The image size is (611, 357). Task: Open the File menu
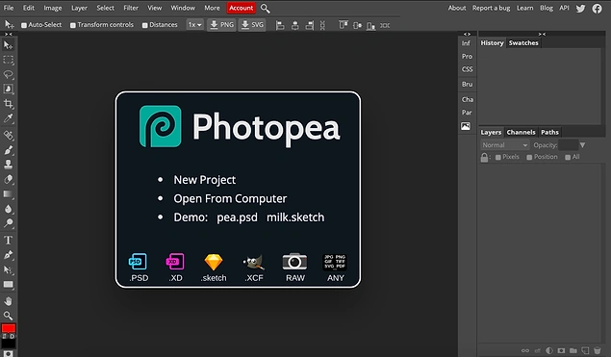[x=9, y=8]
